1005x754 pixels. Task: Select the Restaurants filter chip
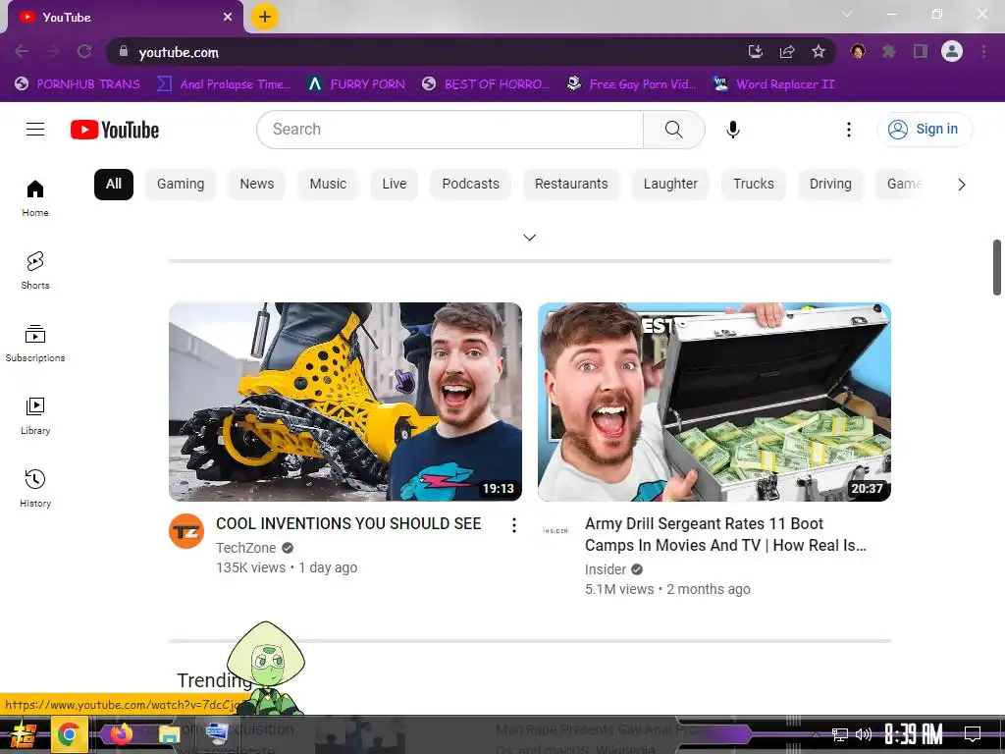pyautogui.click(x=571, y=184)
